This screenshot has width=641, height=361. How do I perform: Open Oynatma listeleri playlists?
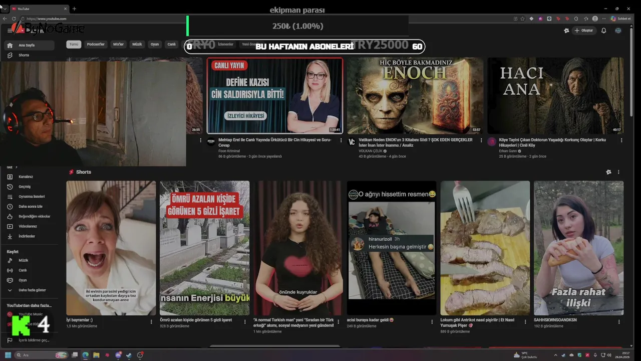pos(29,197)
